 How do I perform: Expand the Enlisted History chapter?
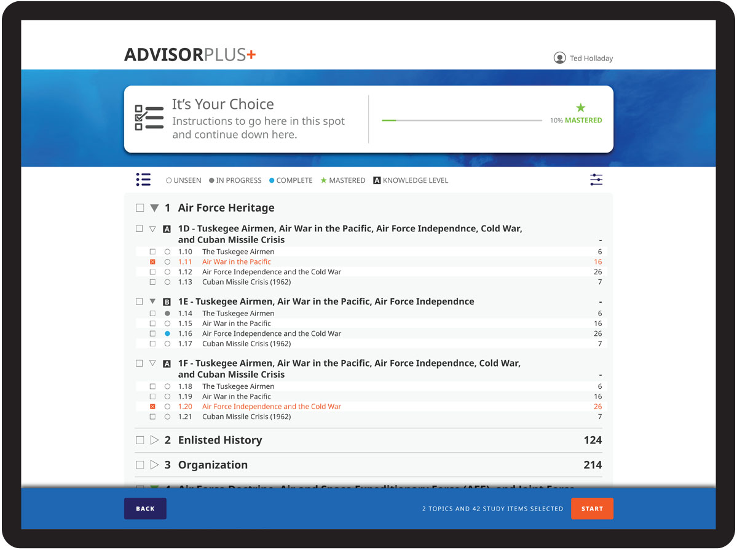154,440
